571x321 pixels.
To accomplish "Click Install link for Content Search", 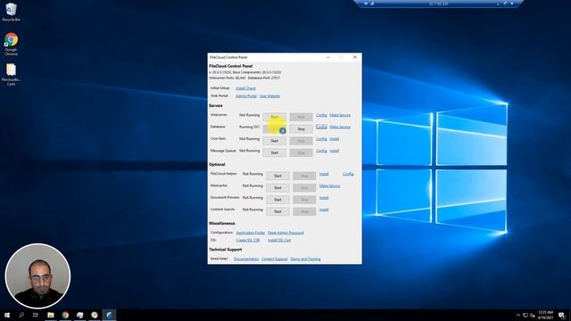I will tap(324, 210).
